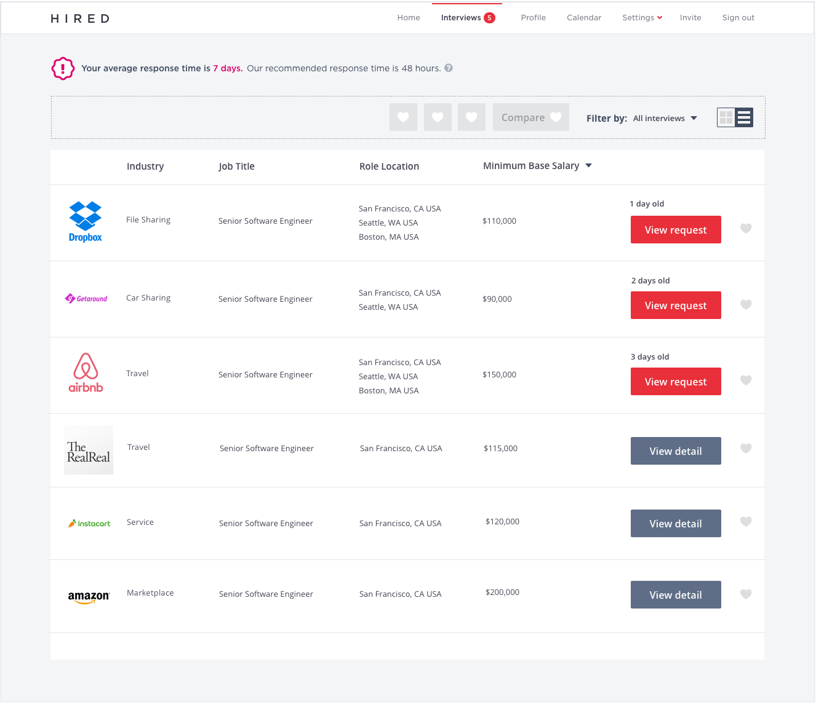Favorite the Getaround interview with heart
The width and height of the screenshot is (816, 705).
[746, 305]
